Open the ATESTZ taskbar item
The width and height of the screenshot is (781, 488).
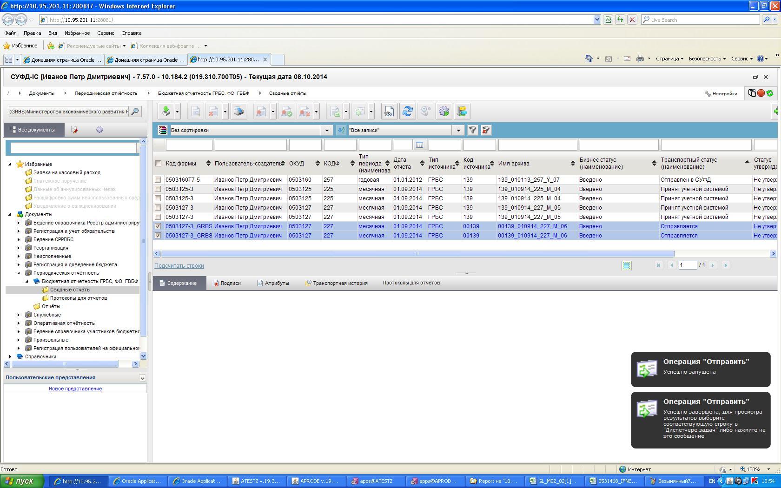pyautogui.click(x=257, y=481)
